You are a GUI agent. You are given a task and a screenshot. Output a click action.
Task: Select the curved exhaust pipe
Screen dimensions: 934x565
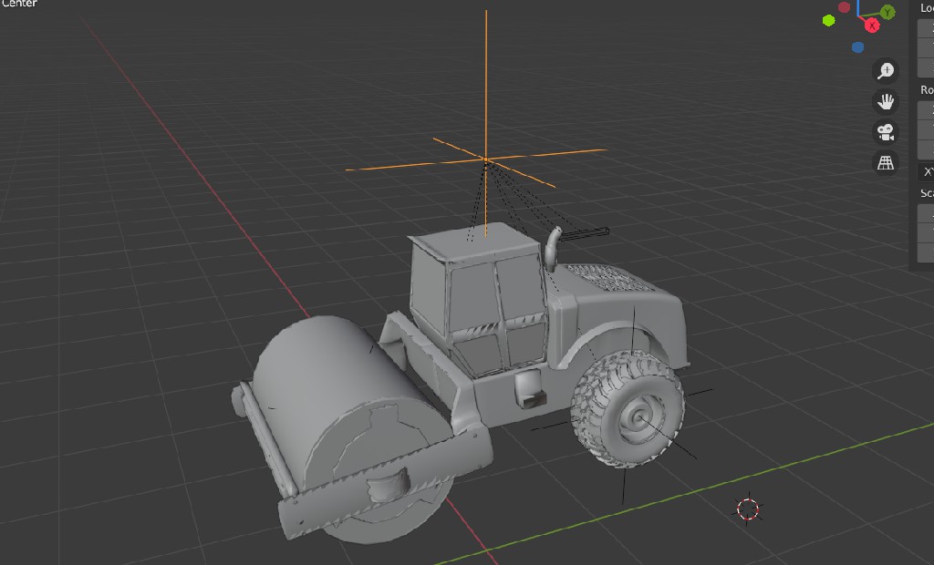pos(552,248)
